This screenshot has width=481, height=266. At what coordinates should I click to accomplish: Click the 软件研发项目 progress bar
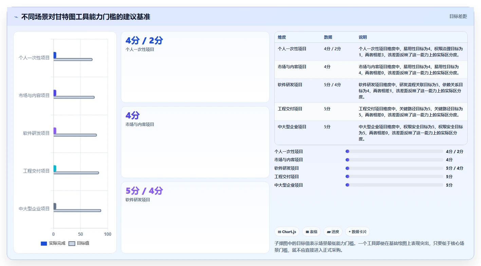click(x=394, y=168)
